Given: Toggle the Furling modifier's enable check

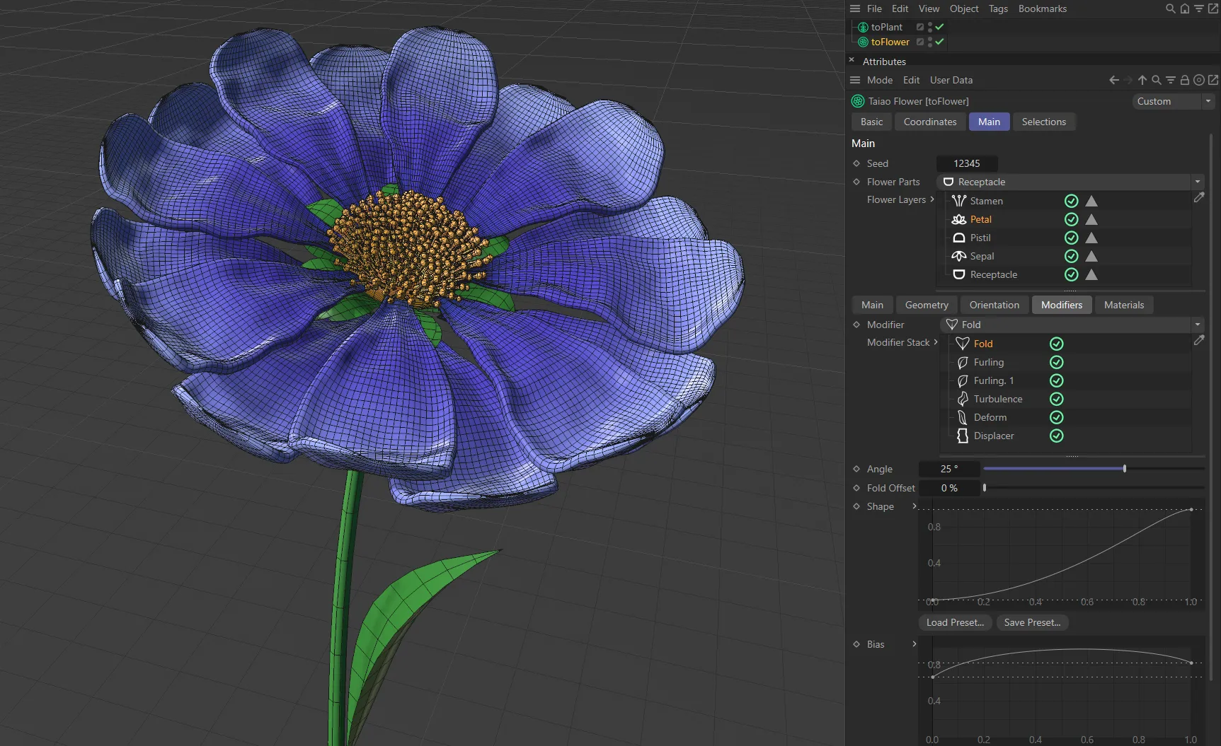Looking at the screenshot, I should [1056, 362].
